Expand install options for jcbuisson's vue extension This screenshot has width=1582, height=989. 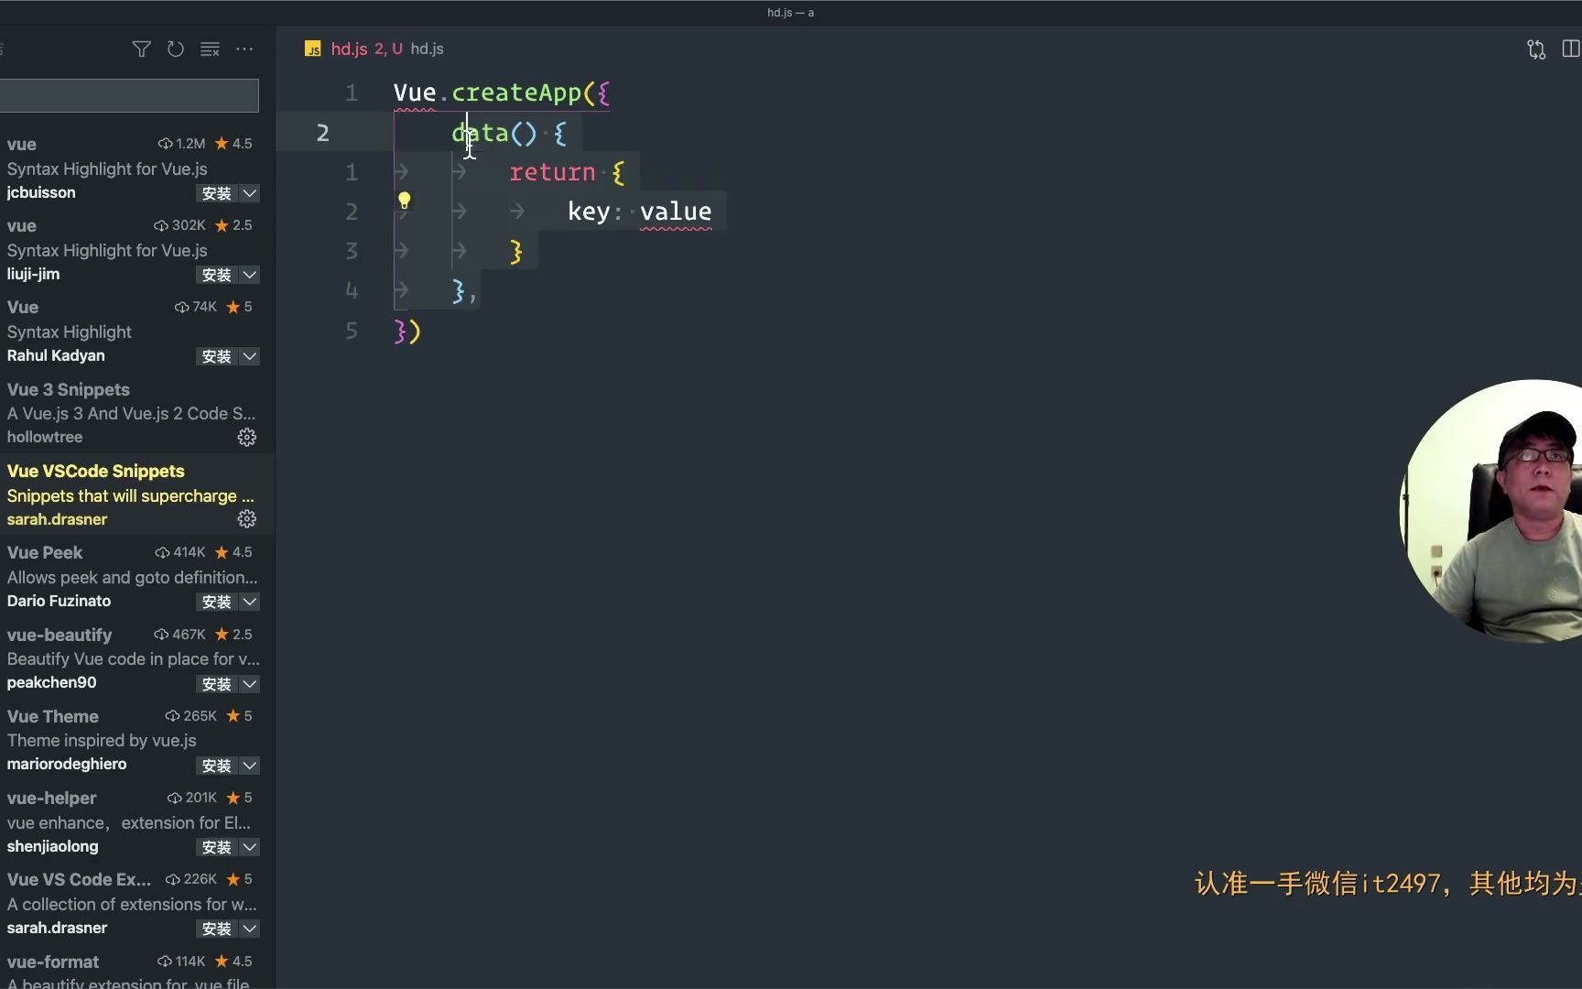[251, 193]
